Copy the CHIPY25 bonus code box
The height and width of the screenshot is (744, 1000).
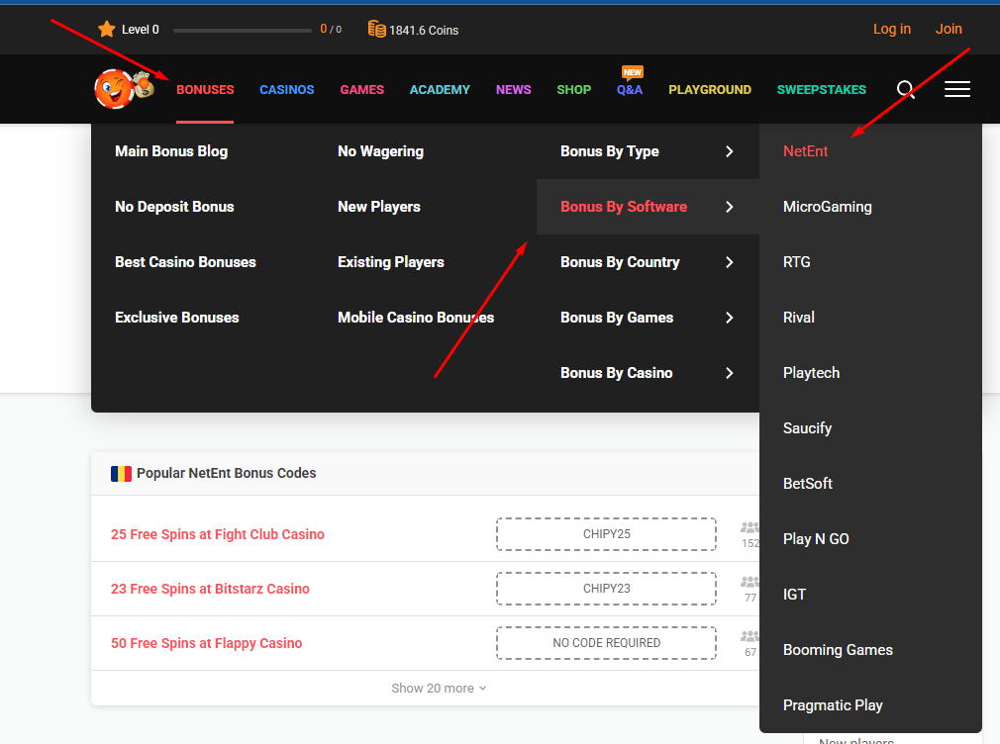pos(606,534)
